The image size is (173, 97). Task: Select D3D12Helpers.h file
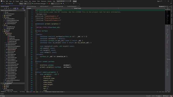(x=12, y=59)
